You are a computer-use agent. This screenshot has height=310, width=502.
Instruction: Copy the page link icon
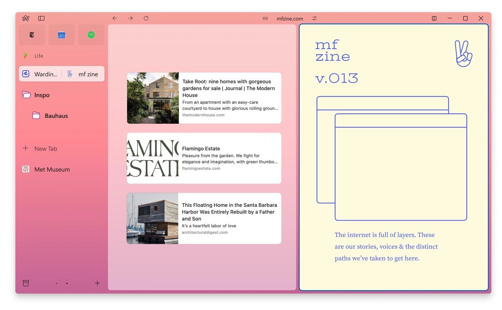pyautogui.click(x=265, y=18)
